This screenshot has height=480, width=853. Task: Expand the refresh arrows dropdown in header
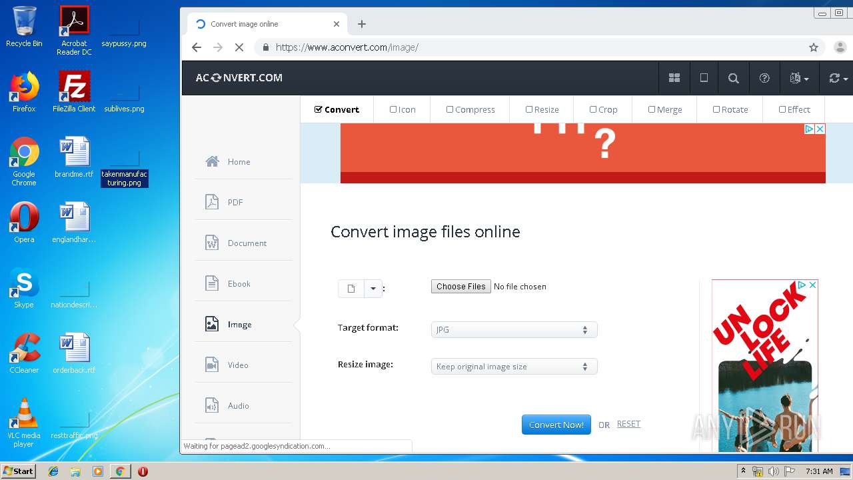coord(838,78)
